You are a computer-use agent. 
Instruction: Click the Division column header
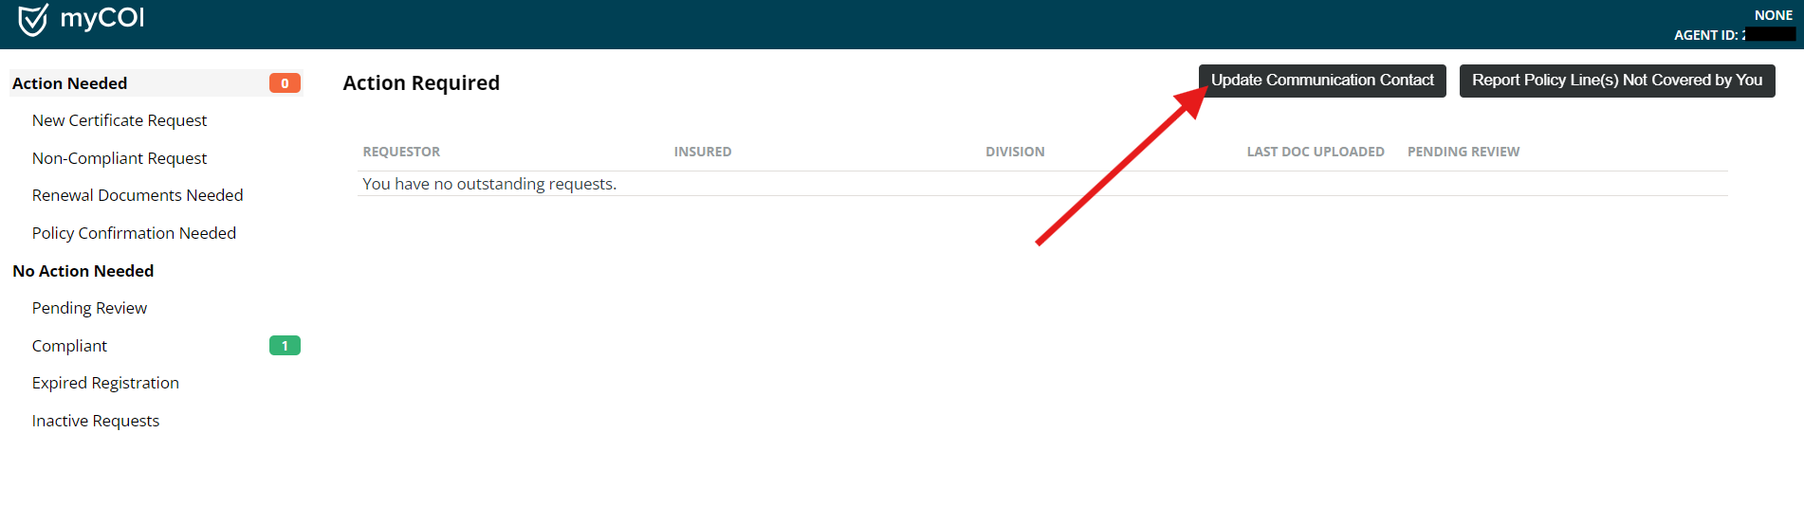coord(1015,152)
